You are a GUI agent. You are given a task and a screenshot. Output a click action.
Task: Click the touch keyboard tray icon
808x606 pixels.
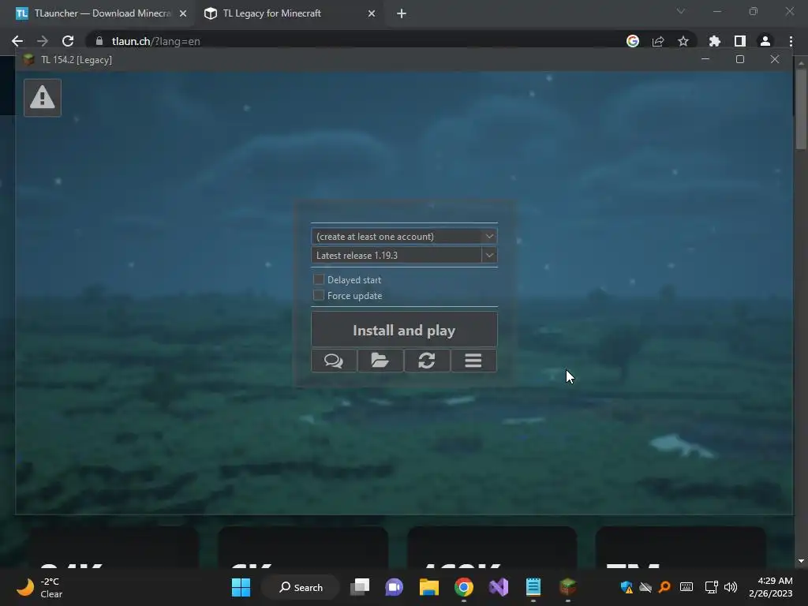(686, 587)
